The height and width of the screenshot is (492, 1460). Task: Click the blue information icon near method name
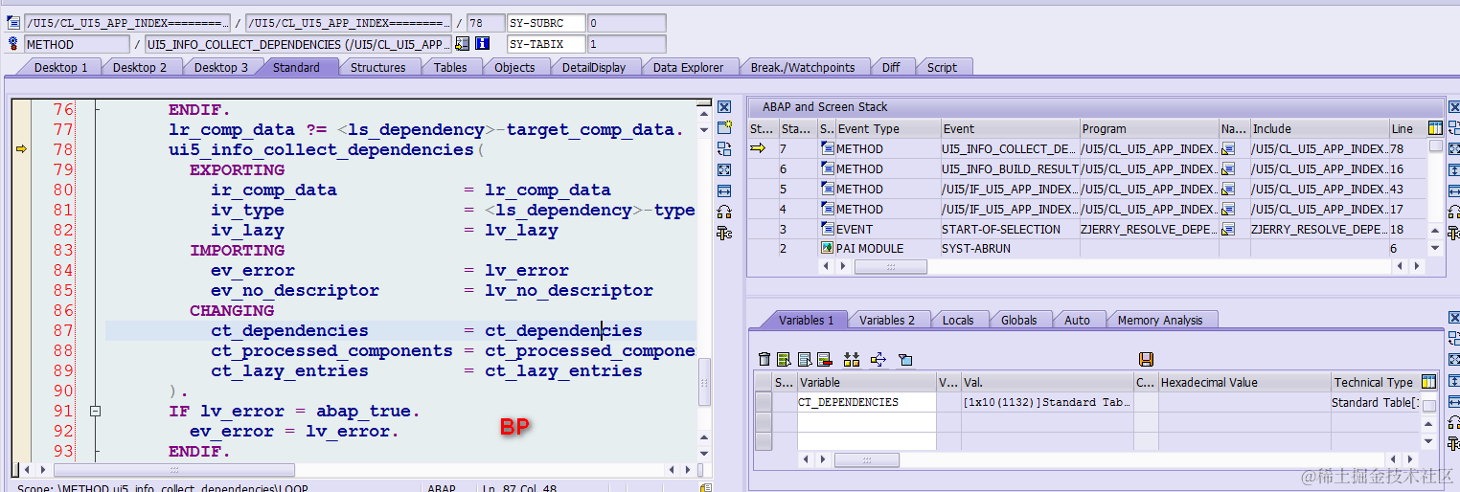[483, 44]
